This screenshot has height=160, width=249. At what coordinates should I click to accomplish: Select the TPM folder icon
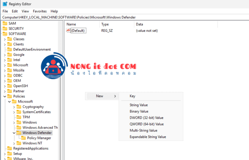pyautogui.click(x=19, y=117)
